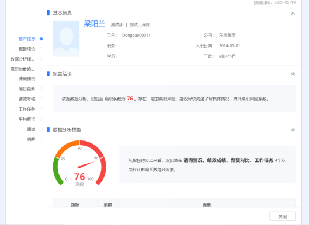Screen dimensions: 309x225
Task: Go to 离职指数趋... navigation item
Action: (22, 69)
